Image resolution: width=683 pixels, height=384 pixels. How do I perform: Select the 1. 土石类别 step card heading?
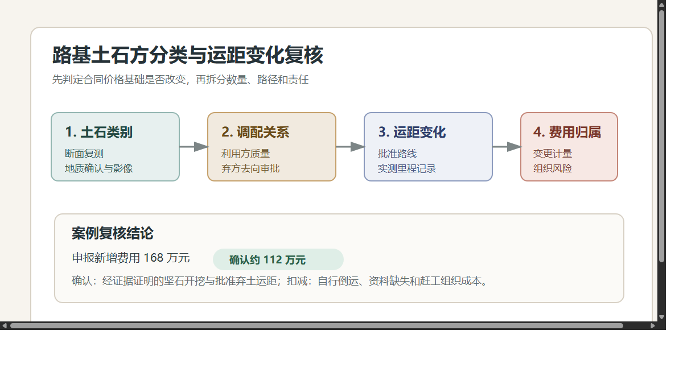click(99, 133)
